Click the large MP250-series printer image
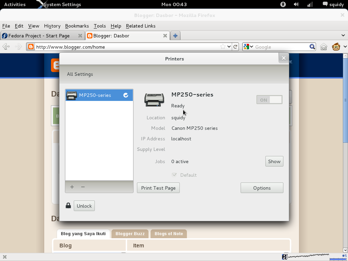Screen dimensions: 348x261 click(154, 100)
